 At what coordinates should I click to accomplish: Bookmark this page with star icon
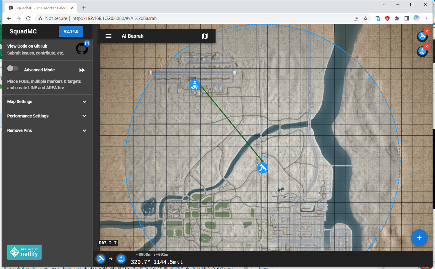(x=366, y=18)
